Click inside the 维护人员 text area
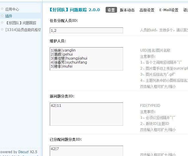The height and width of the screenshot is (156, 188). click(86, 59)
